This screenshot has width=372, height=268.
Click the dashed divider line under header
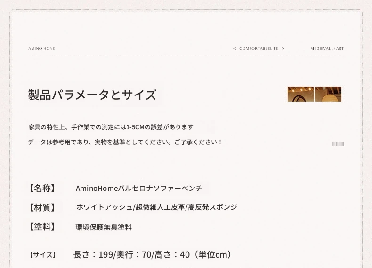pyautogui.click(x=186, y=56)
